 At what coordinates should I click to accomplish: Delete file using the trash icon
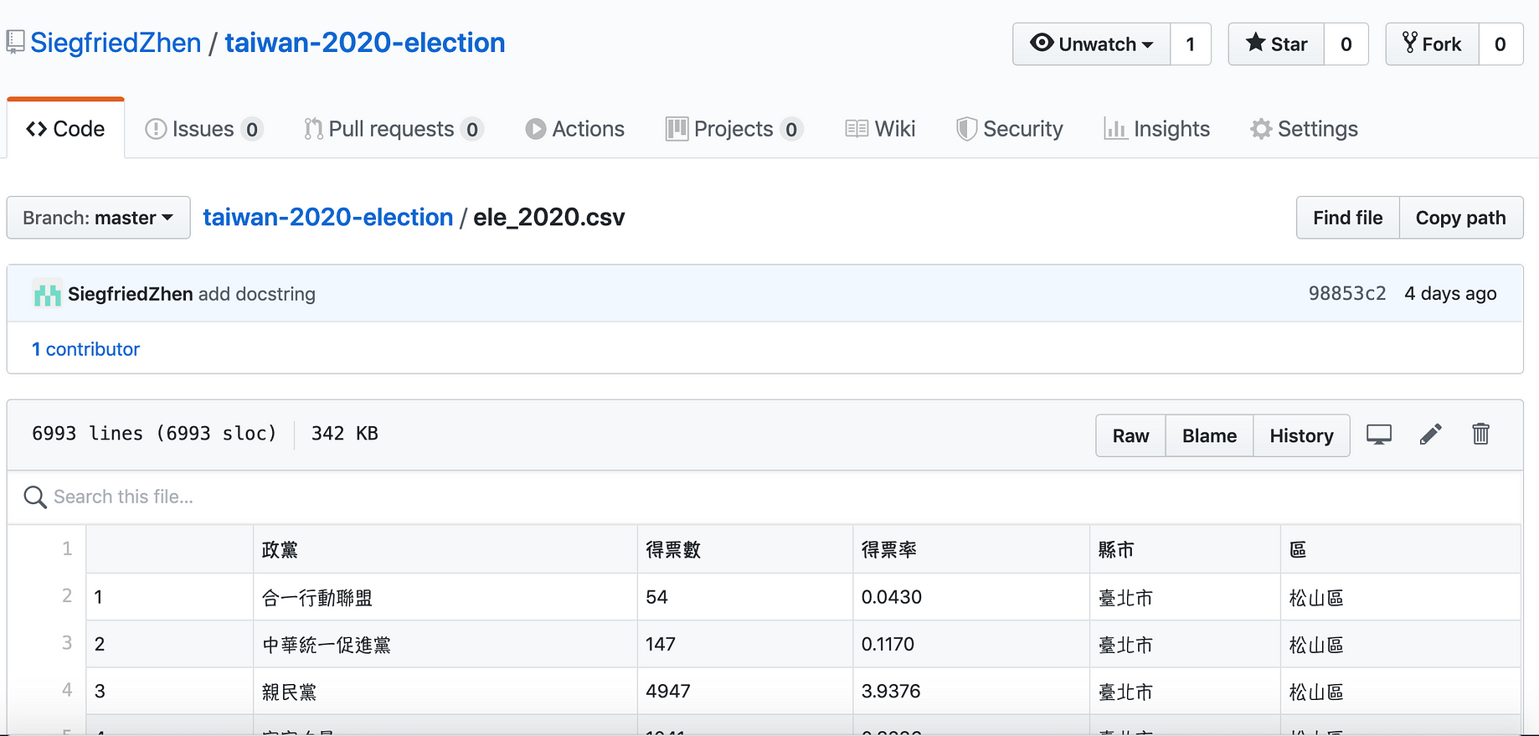coord(1480,434)
